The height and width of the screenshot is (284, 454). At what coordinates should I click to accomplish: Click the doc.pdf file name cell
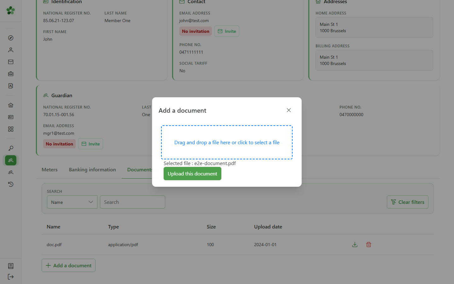pos(54,245)
